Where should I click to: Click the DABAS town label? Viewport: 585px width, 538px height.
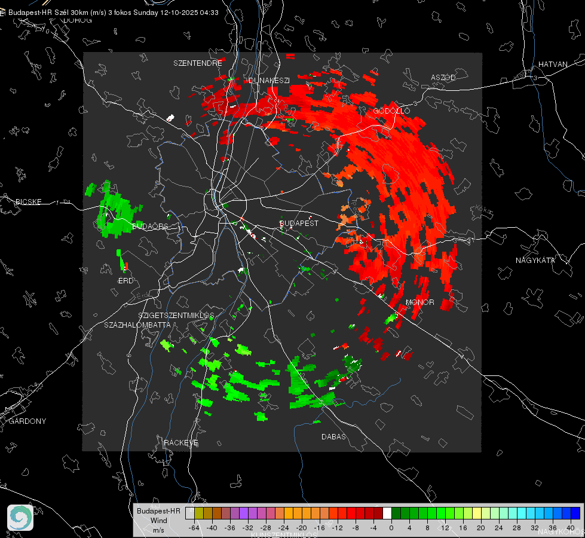pos(333,437)
